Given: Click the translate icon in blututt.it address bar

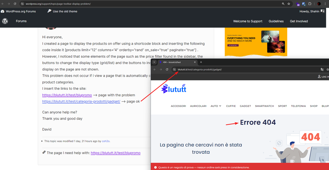Looking at the screenshot, I should (322, 69).
